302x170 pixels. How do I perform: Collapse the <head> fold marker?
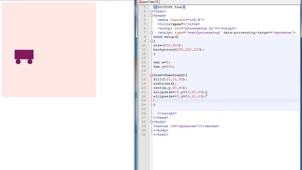coord(151,16)
